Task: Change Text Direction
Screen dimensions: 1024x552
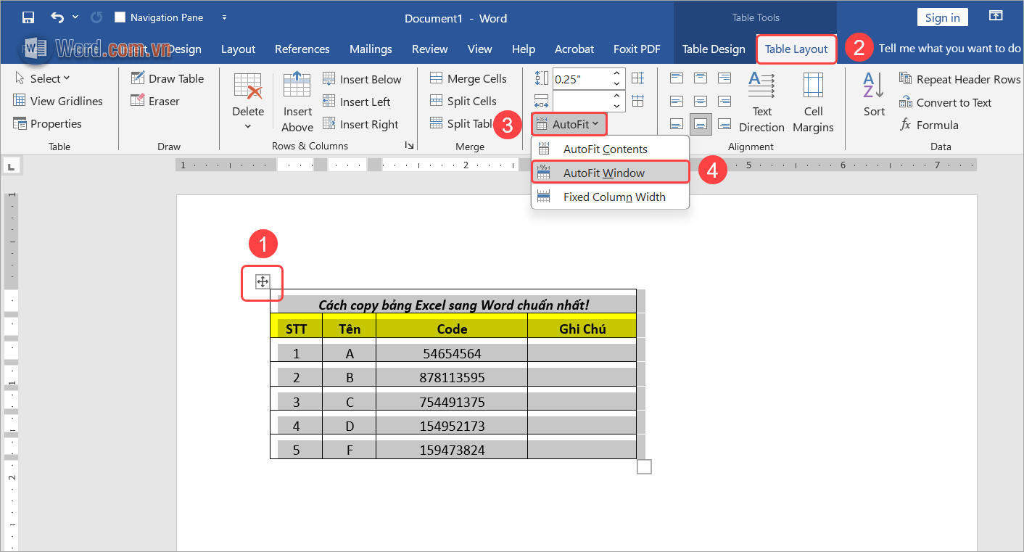Action: 761,102
